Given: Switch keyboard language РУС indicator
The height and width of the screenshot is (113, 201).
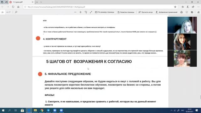Looking at the screenshot, I should pos(183,110).
